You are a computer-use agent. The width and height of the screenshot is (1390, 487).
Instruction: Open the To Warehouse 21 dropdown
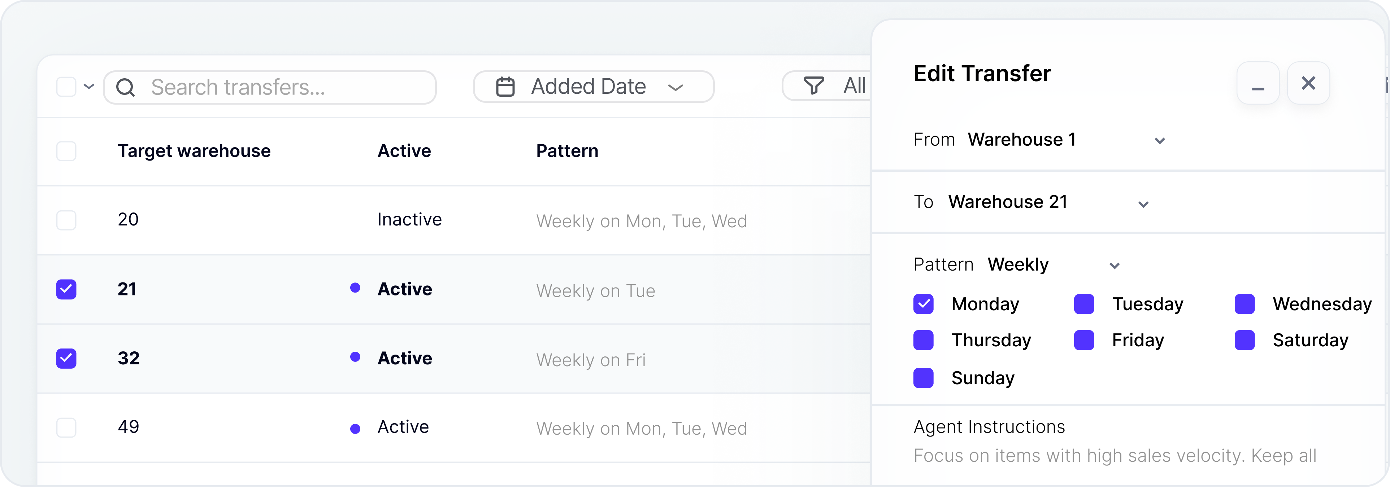tap(1143, 204)
